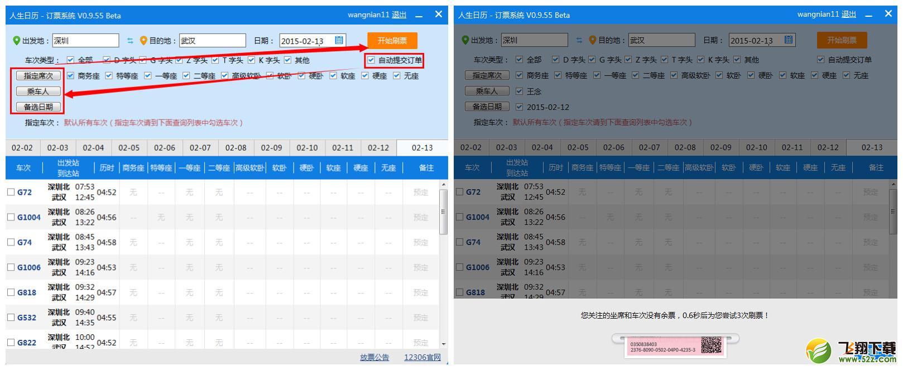Viewport: 903px width, 370px height.
Task: Click the scrollbar down arrow in left window
Action: [444, 344]
